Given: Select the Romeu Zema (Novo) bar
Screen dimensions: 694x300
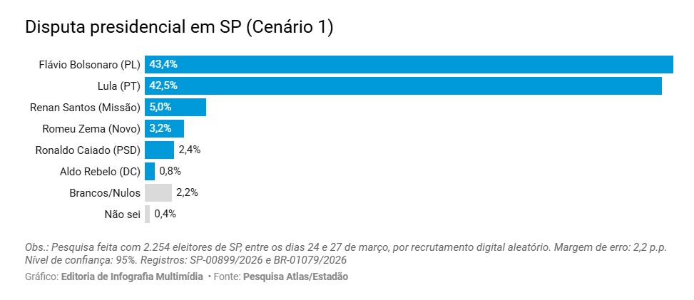Looking at the screenshot, I should coord(164,128).
